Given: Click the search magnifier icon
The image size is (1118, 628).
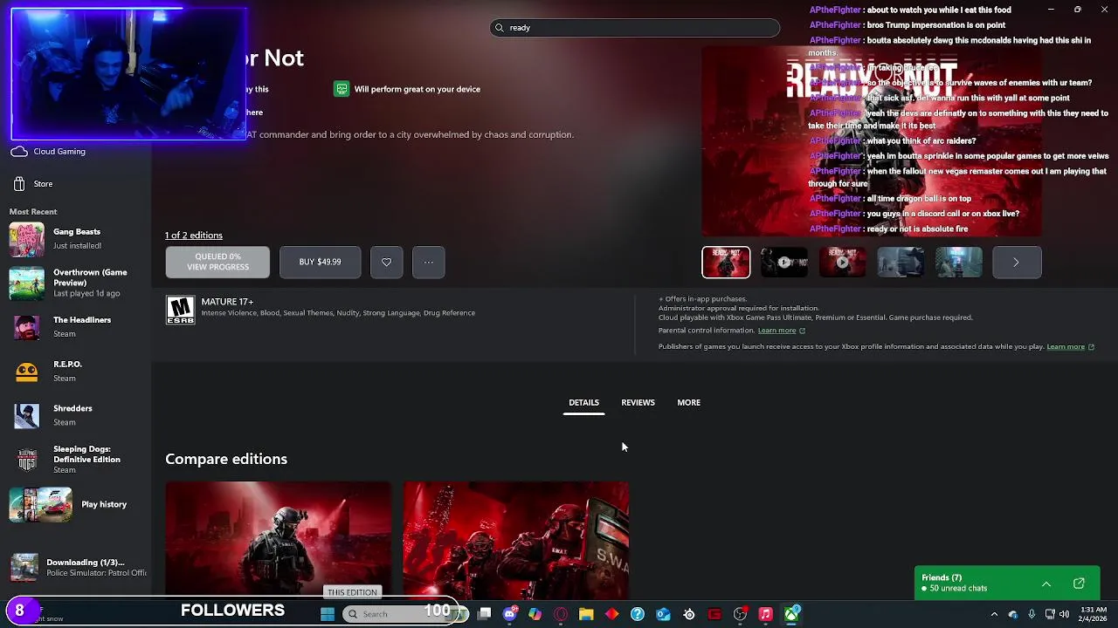Looking at the screenshot, I should 500,28.
